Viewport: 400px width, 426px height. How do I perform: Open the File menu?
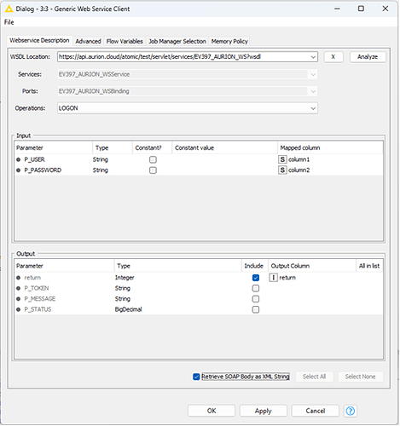[x=9, y=22]
